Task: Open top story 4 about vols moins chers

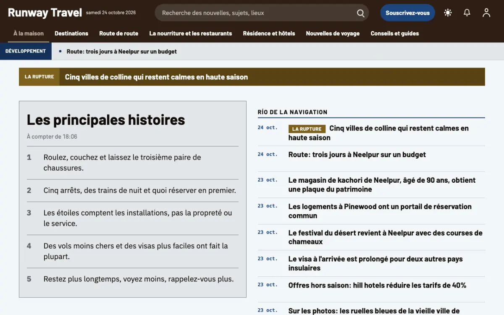Action: click(x=133, y=251)
